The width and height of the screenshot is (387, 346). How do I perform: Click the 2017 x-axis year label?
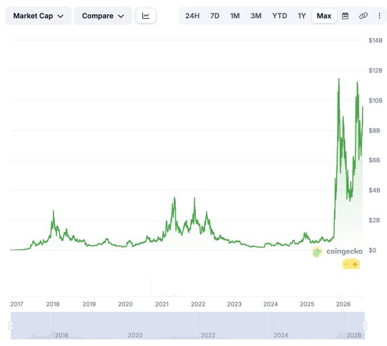point(17,304)
